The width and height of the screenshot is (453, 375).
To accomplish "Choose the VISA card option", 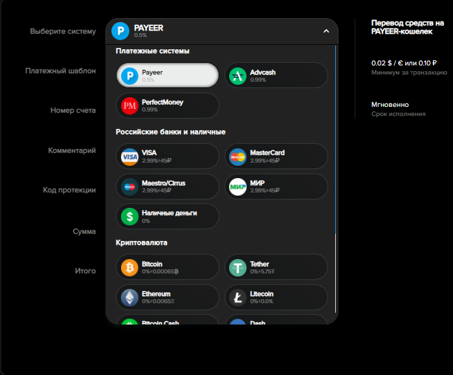I will tap(168, 157).
